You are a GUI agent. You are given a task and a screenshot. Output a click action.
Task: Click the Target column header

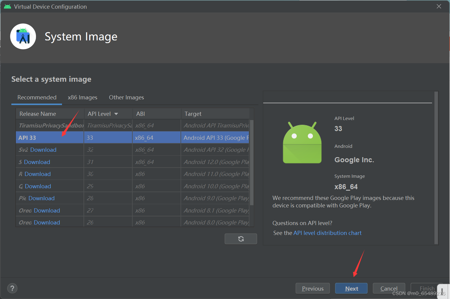pos(215,114)
